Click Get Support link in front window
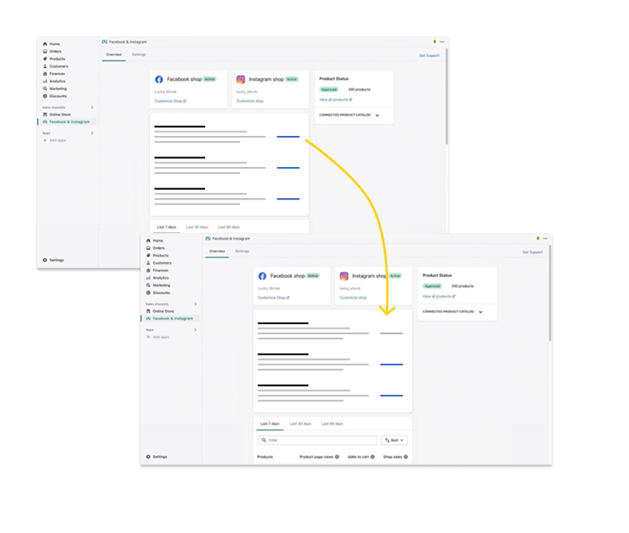Image resolution: width=629 pixels, height=533 pixels. pyautogui.click(x=533, y=252)
